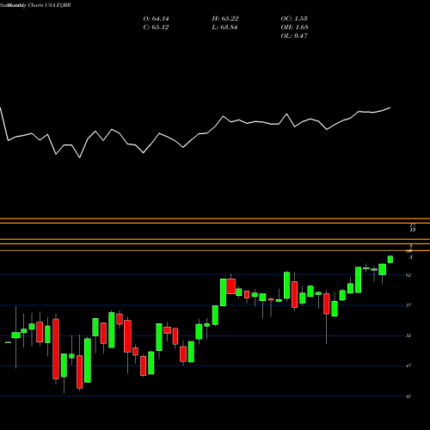The image size is (430, 430).
Task: Click the 17 label beside orange lines
Action: (413, 225)
